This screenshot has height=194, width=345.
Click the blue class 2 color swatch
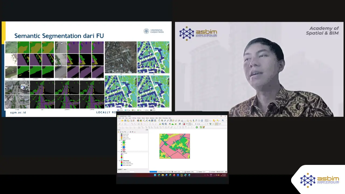click(x=124, y=147)
